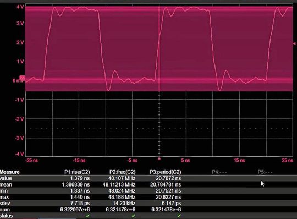Click the P1 rise value 1.379 ns
This screenshot has width=297, height=219.
point(80,178)
